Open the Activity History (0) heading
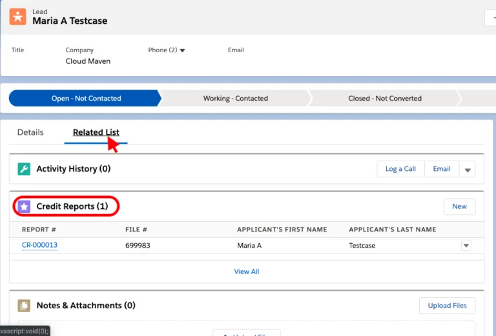The height and width of the screenshot is (336, 496). pos(74,168)
